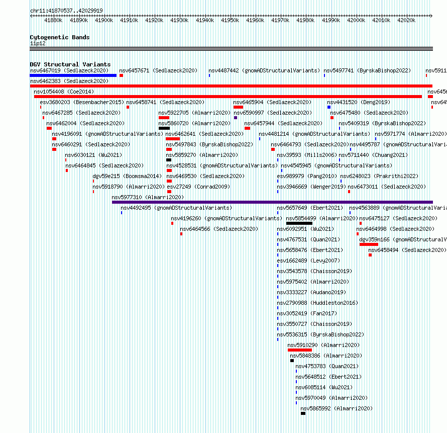Open nsv6467019 (Sedlazeck2020) label
Screen dimensions: 447x433
[x=69, y=70]
